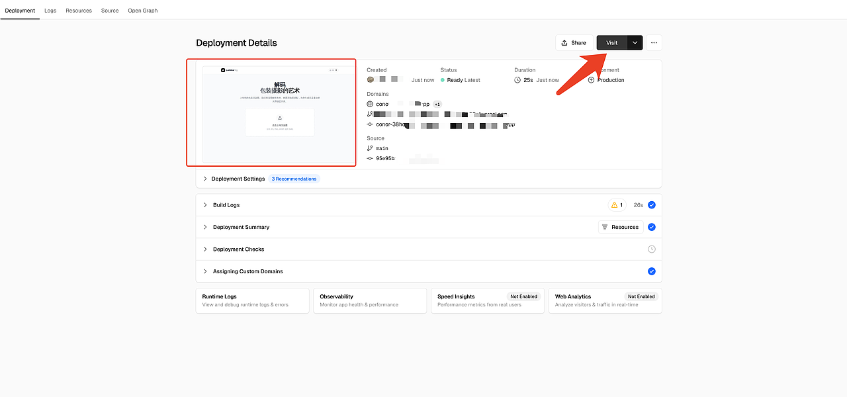
Task: Click Assigning Custom Domains row label
Action: [247, 271]
